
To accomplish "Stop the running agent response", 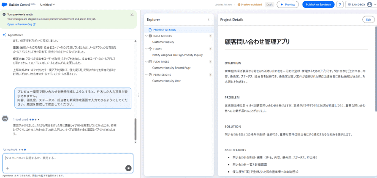I will [x=128, y=168].
